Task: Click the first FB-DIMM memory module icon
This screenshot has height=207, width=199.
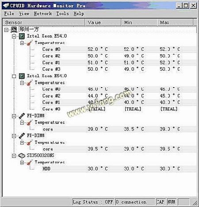Action: coord(22,116)
